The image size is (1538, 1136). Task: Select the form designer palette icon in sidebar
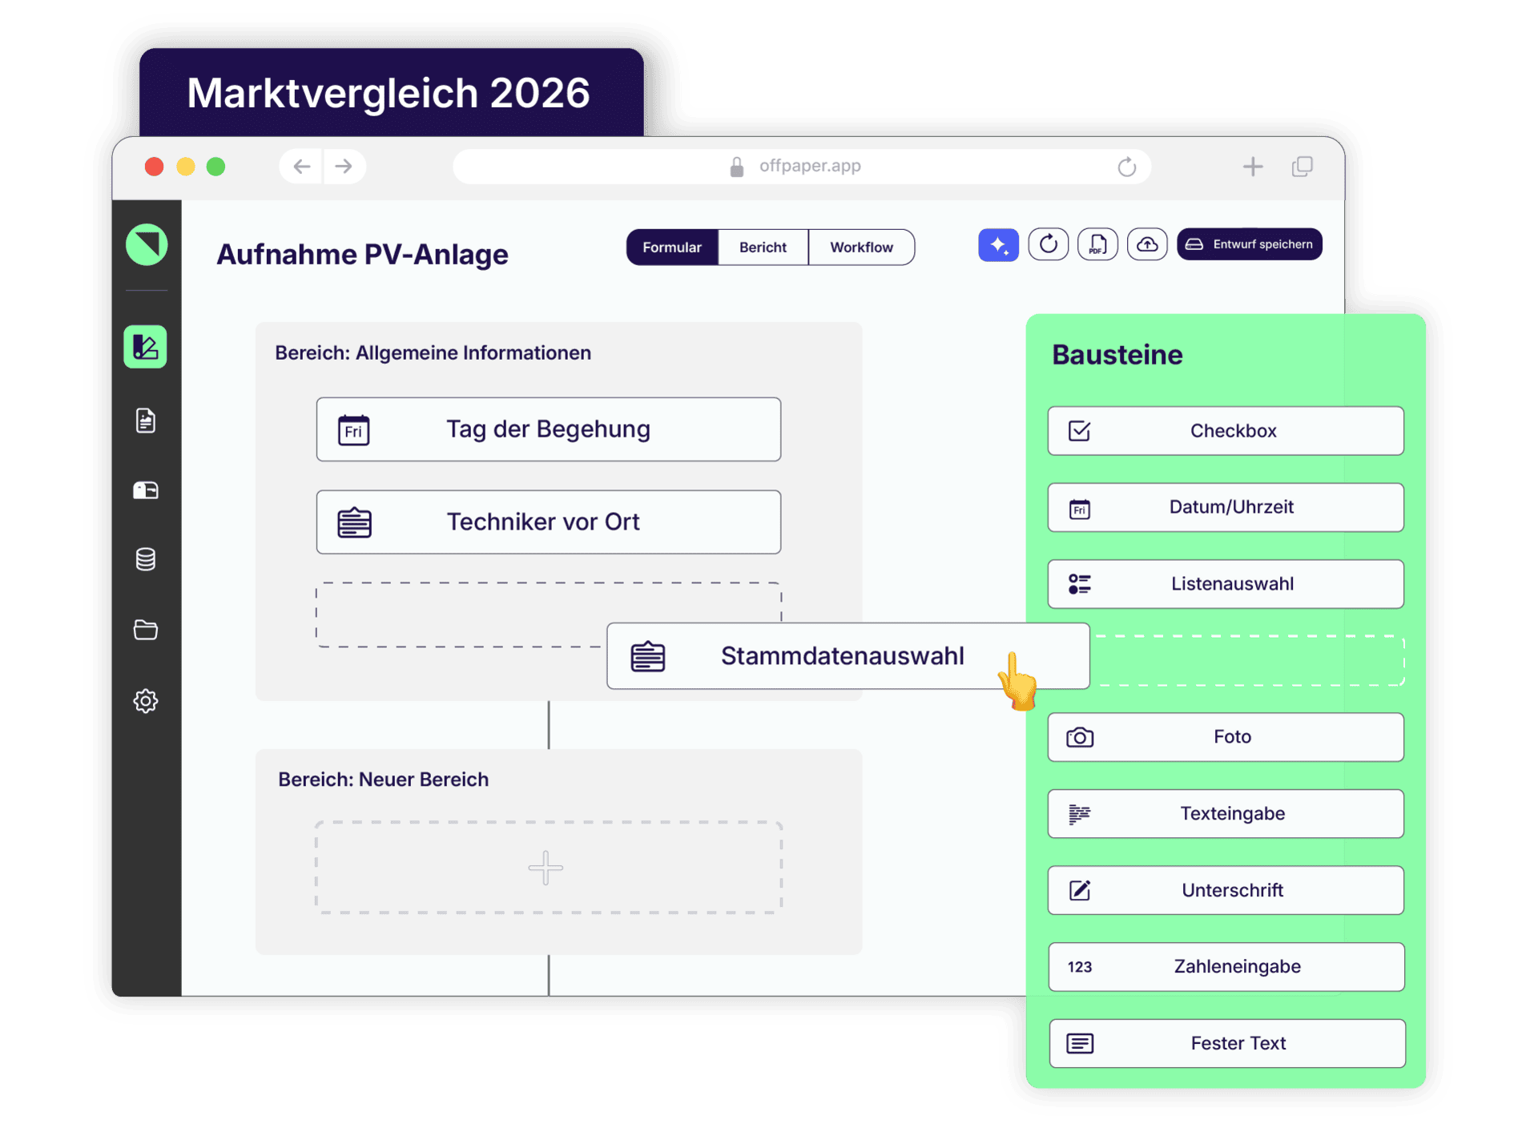click(x=145, y=346)
